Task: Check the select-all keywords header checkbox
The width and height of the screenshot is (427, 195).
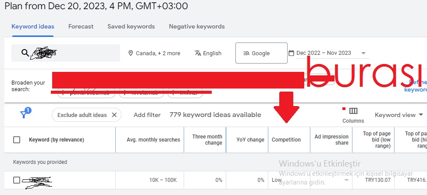Action: click(17, 140)
